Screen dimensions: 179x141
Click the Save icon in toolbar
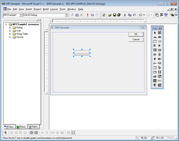[x=114, y=15]
